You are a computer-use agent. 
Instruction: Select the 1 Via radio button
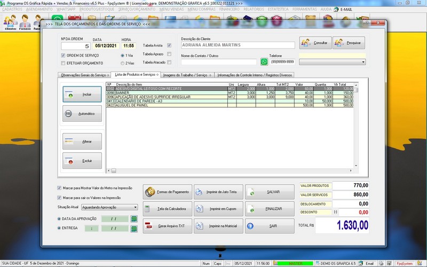coord(122,56)
